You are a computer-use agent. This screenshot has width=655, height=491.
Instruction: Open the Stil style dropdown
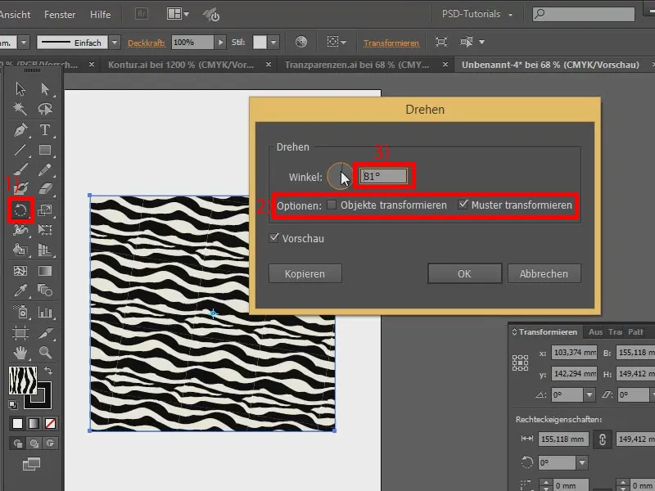coord(273,43)
